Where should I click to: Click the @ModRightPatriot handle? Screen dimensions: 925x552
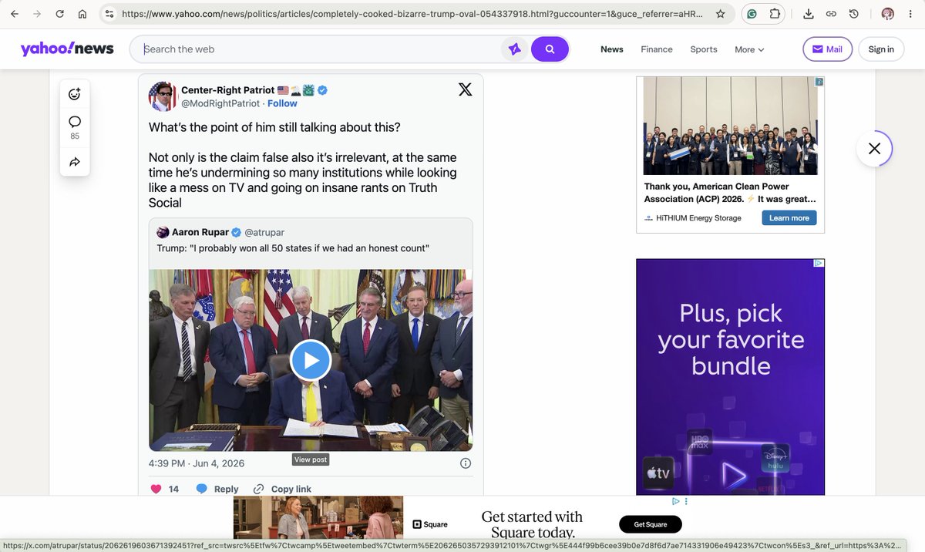tap(220, 103)
